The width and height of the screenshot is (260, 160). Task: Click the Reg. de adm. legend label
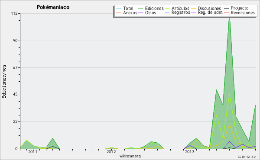211,13
